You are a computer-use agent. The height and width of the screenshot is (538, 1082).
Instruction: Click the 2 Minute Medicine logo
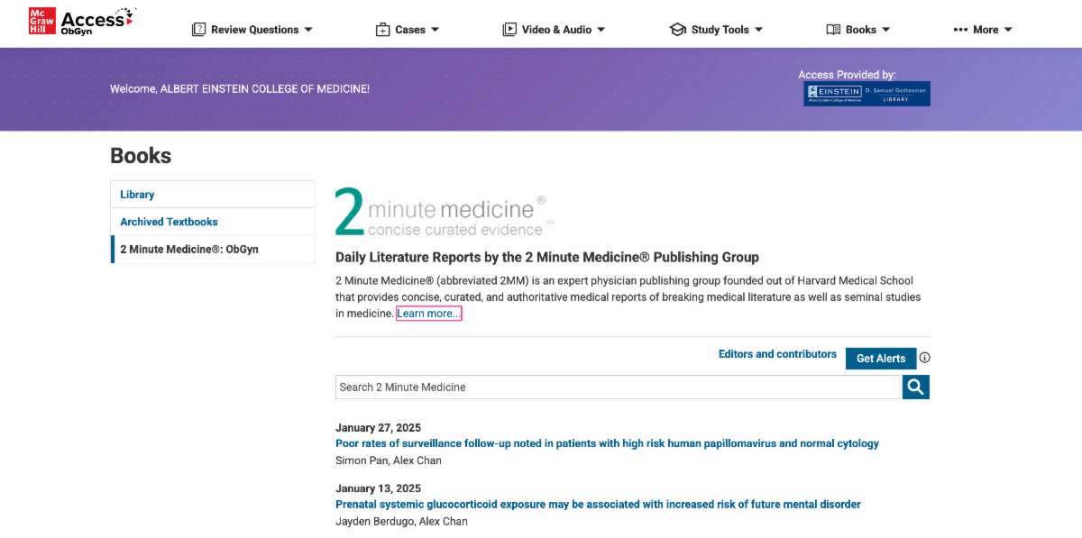(x=440, y=212)
